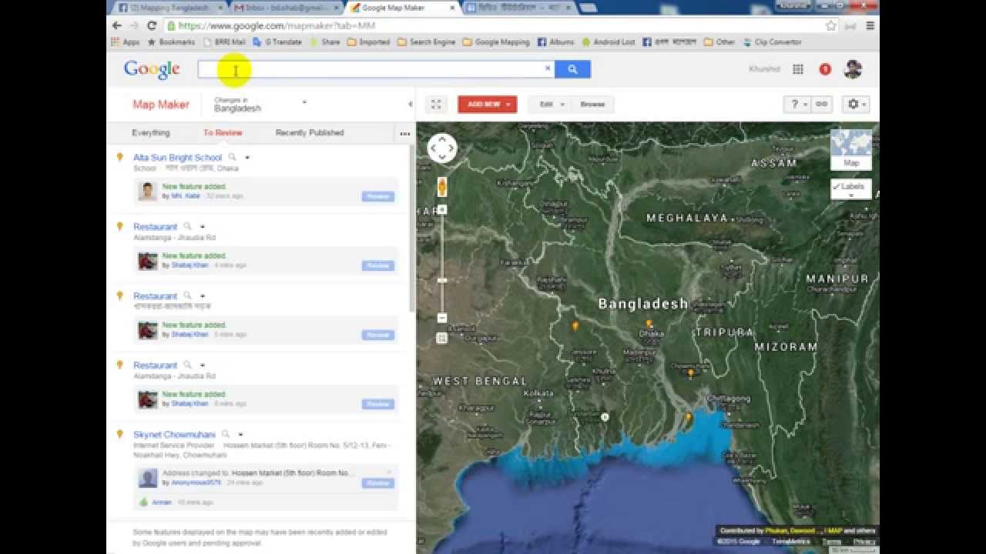This screenshot has height=554, width=986.
Task: Open the red notifications badge
Action: click(825, 69)
